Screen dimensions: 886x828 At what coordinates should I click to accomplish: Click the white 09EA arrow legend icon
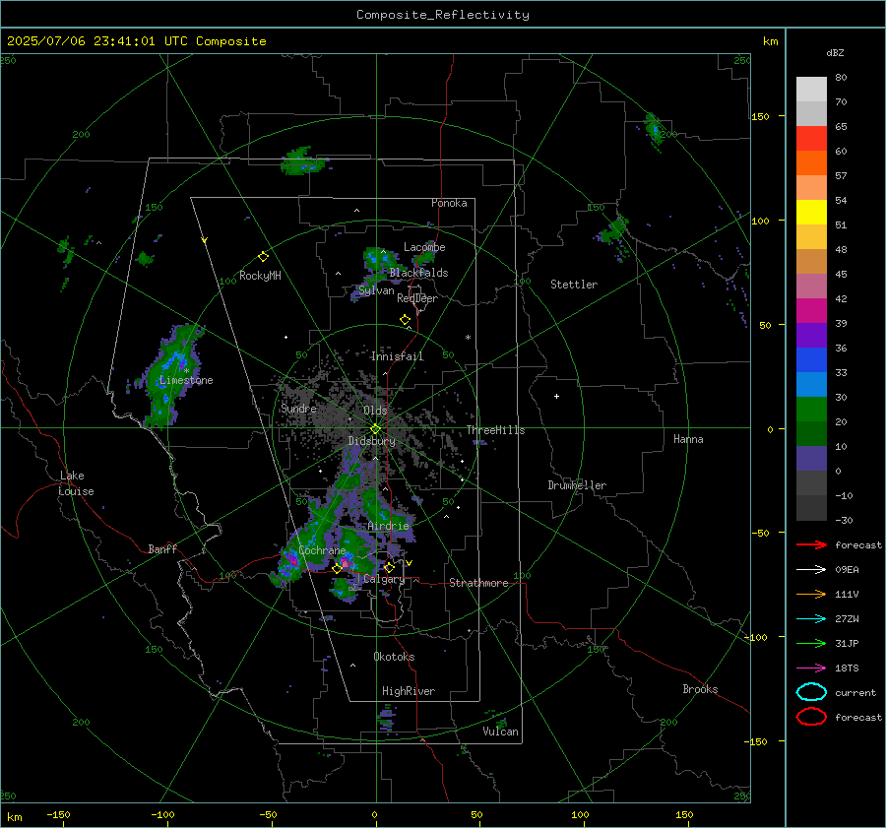pos(811,569)
